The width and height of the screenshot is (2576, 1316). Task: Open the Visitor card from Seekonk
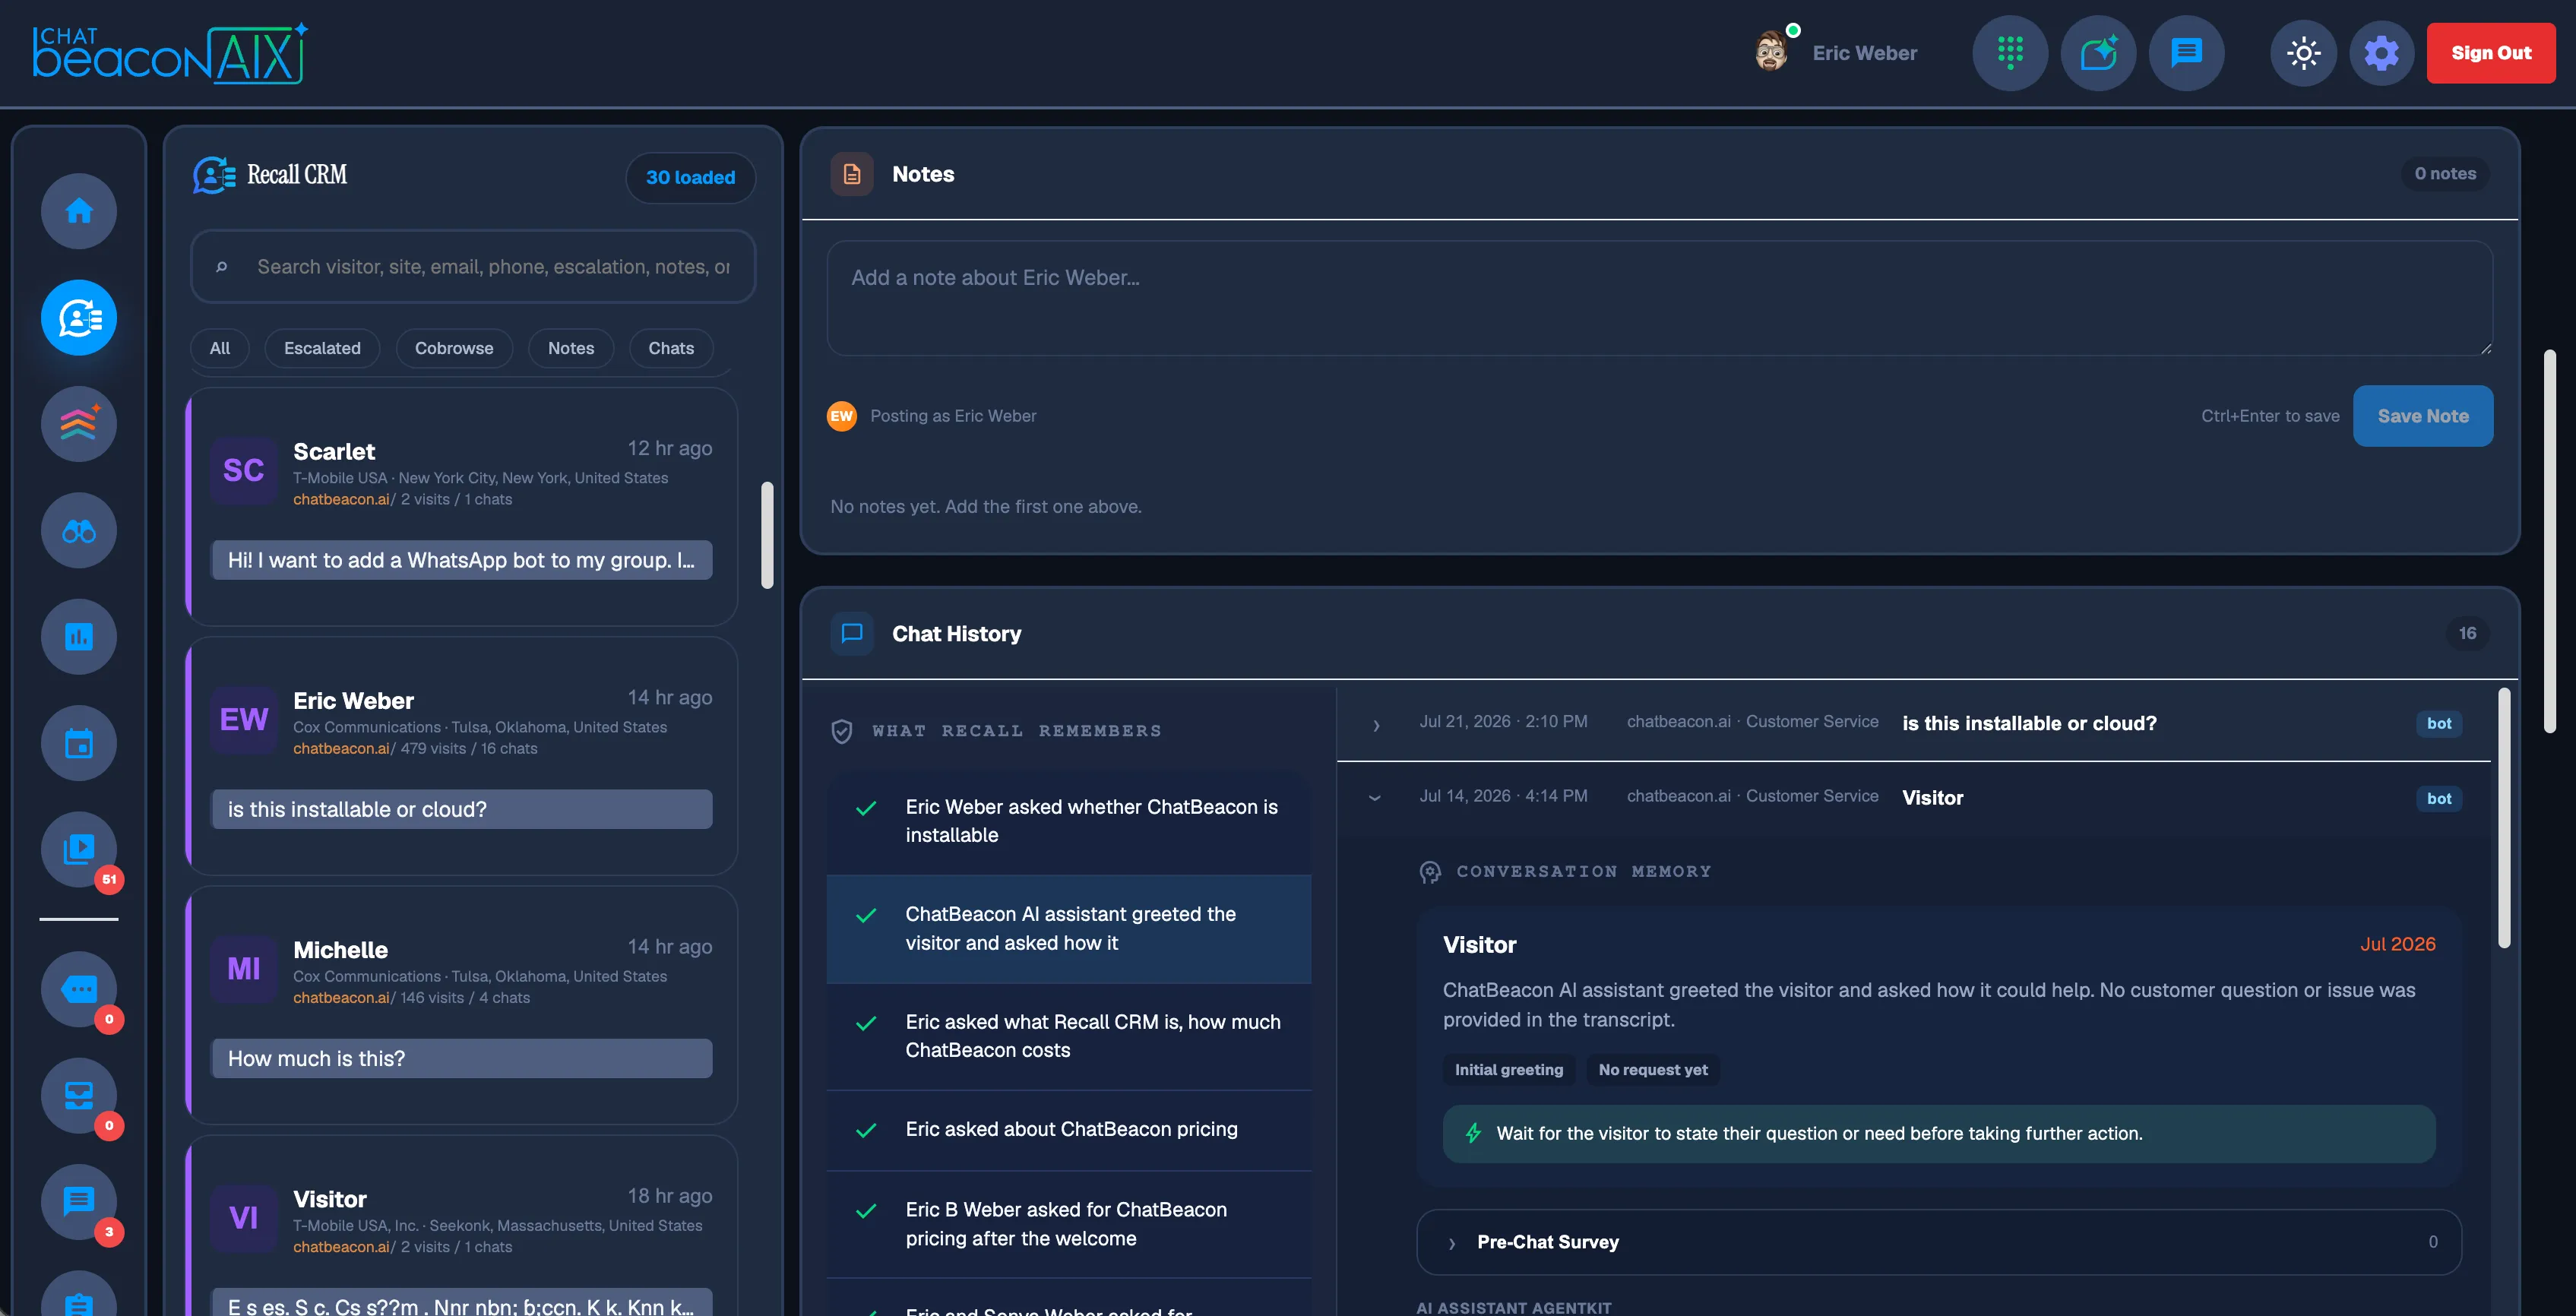pos(462,1226)
